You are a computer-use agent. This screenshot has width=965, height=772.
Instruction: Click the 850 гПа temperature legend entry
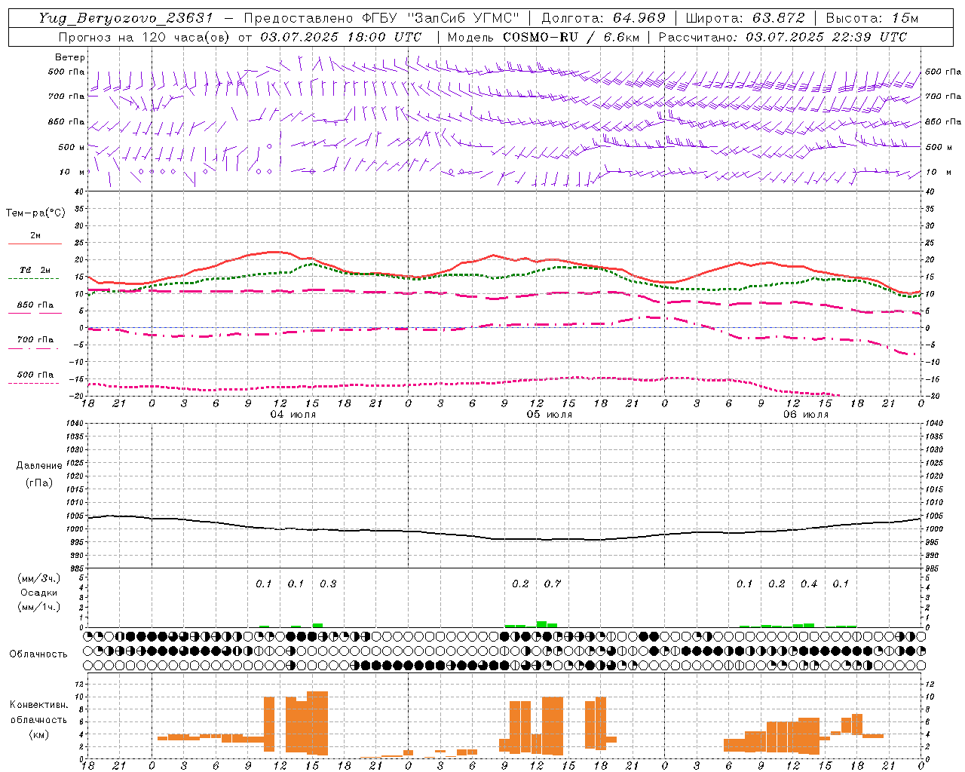[x=35, y=305]
